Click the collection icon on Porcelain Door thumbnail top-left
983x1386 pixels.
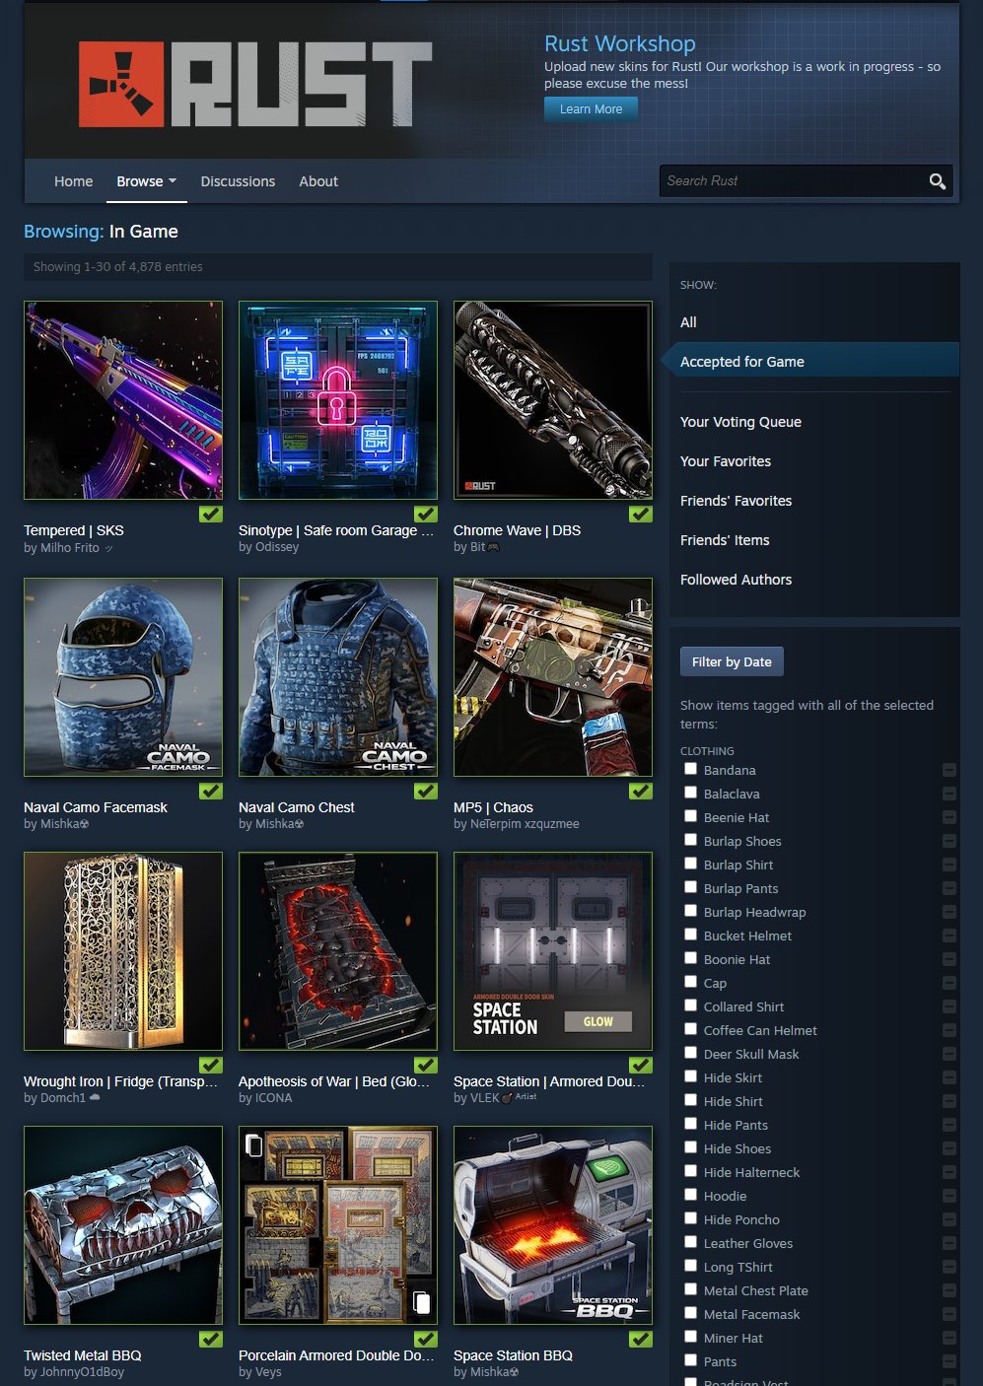253,1144
